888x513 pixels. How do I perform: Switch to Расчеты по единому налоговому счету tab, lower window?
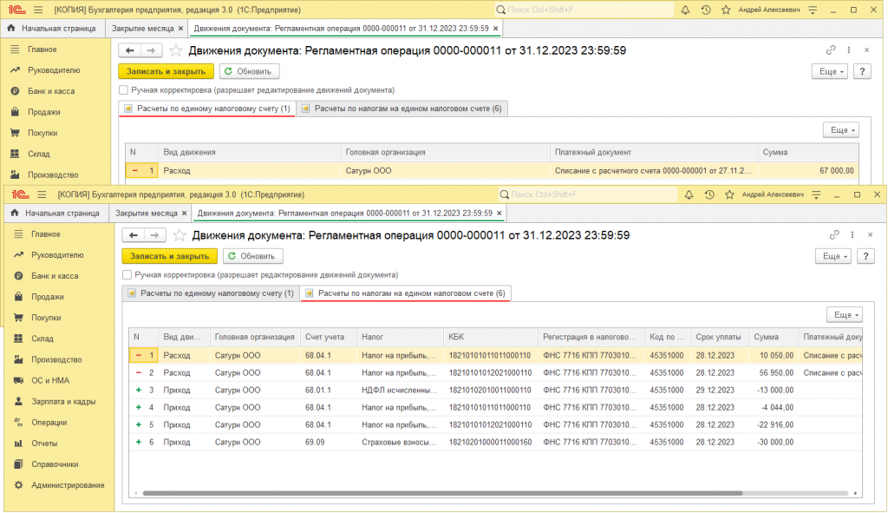tap(212, 293)
